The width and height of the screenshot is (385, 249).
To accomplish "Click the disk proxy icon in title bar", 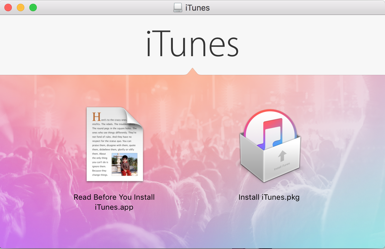I will (178, 7).
